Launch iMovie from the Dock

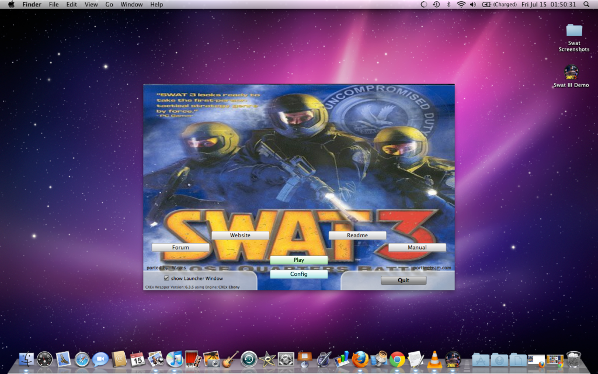click(267, 359)
